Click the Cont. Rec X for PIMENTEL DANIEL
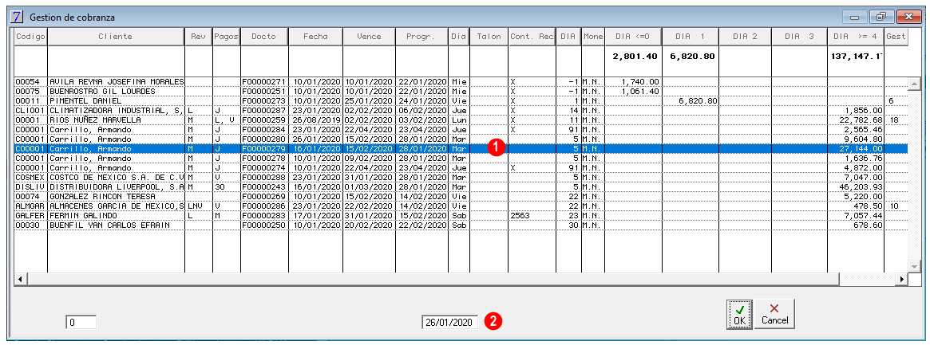This screenshot has width=930, height=345. coord(513,101)
